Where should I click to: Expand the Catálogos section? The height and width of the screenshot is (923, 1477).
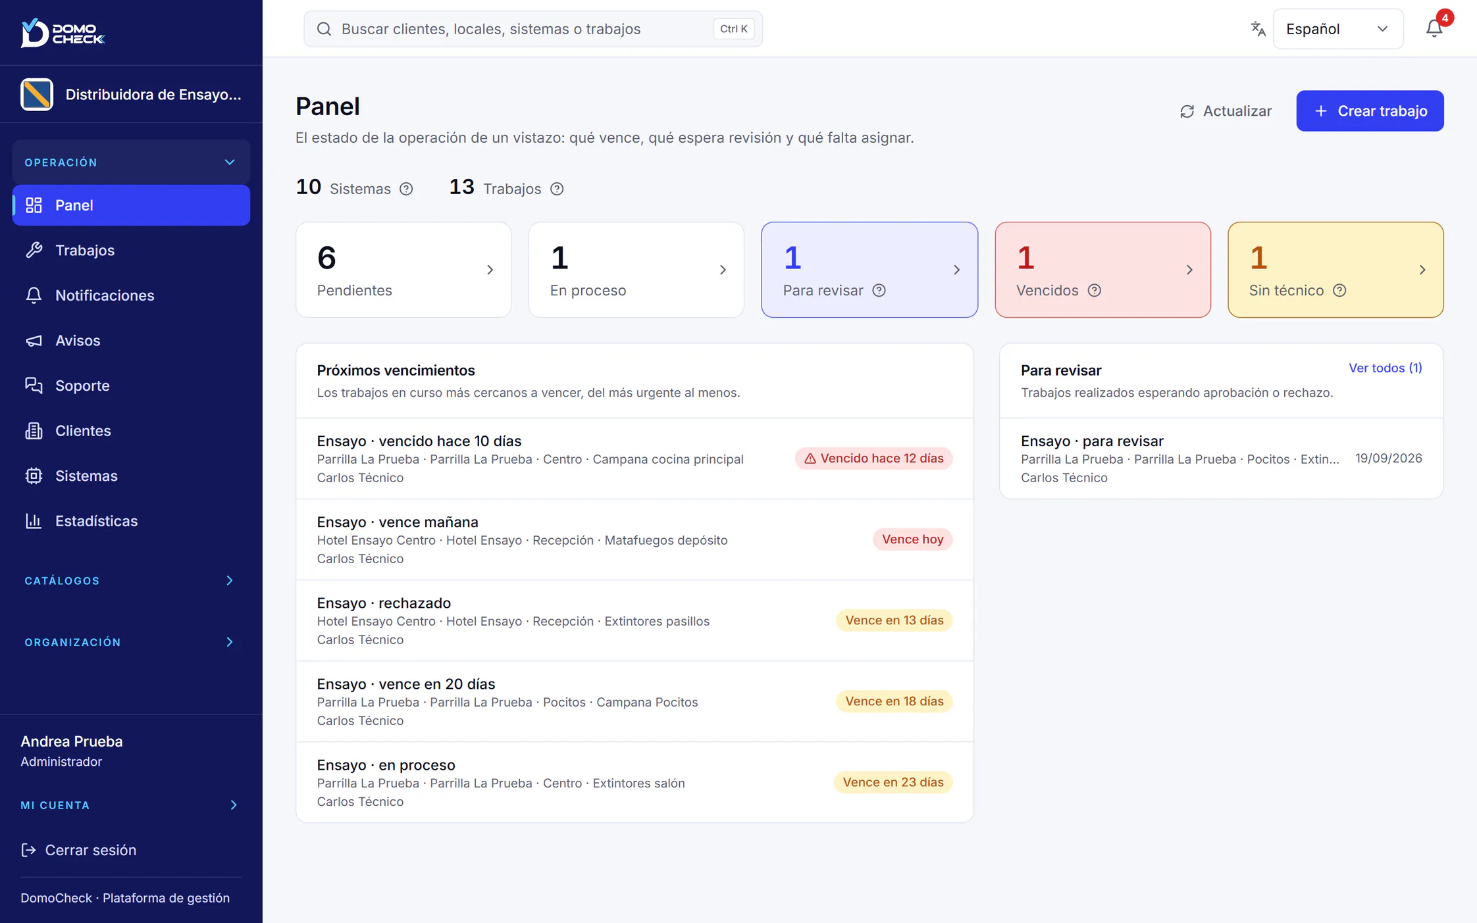point(131,580)
